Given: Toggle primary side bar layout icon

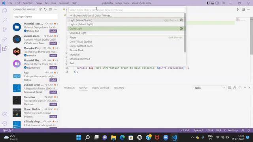Looking at the screenshot, I should coord(208,3).
